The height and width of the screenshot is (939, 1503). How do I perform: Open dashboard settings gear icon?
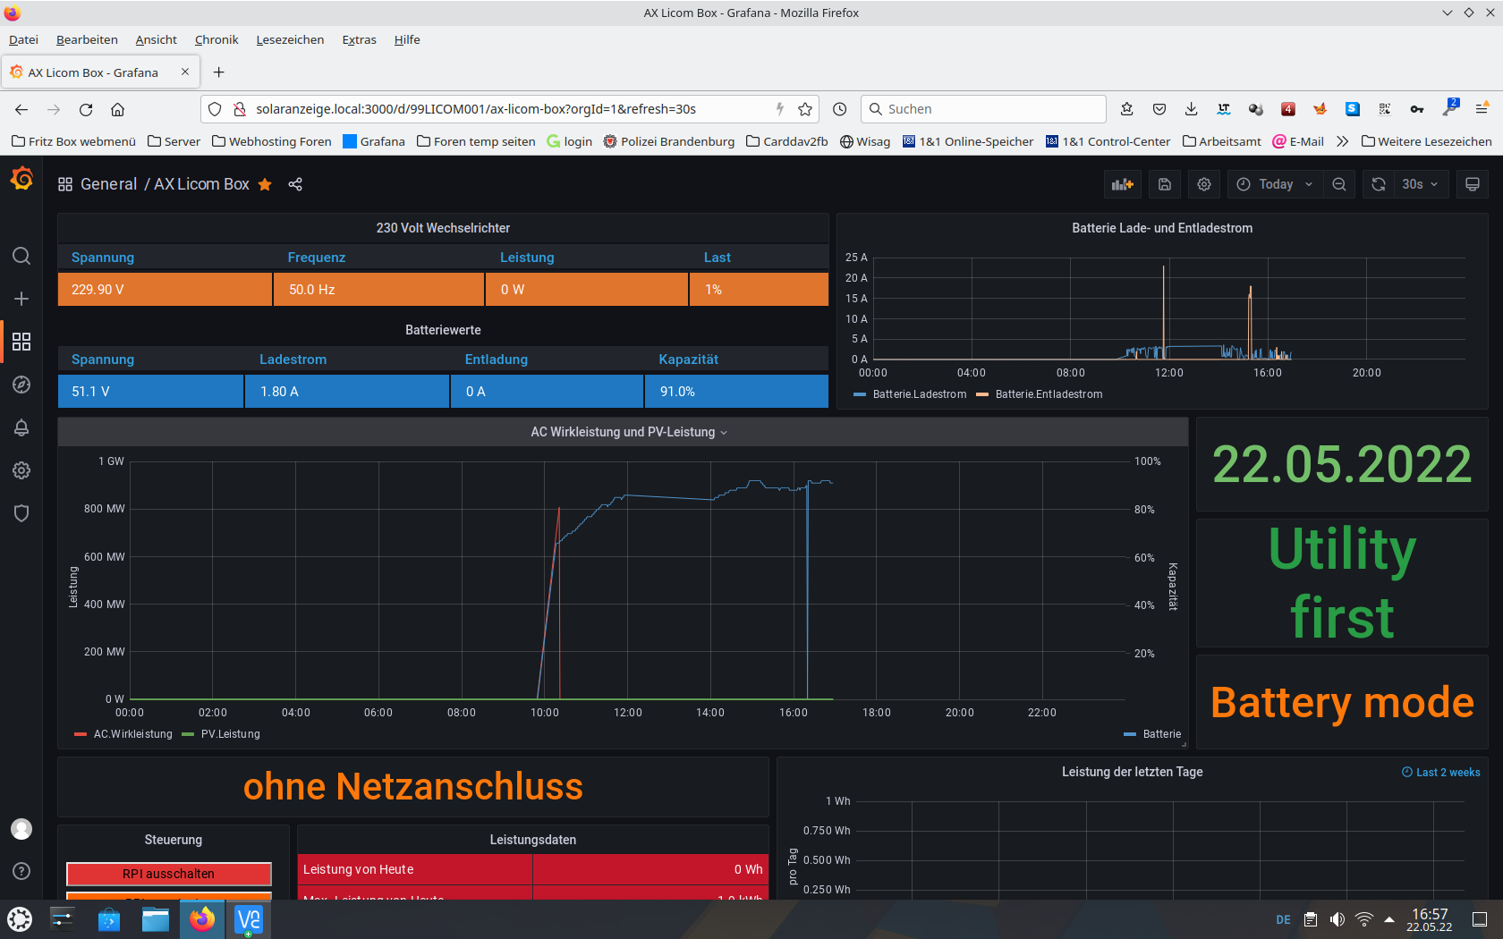click(1204, 184)
